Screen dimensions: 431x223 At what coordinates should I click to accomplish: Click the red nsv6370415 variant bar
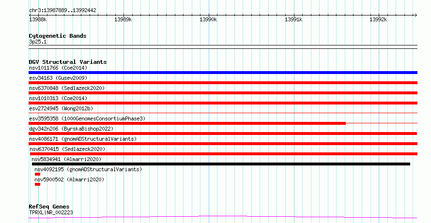pos(223,154)
